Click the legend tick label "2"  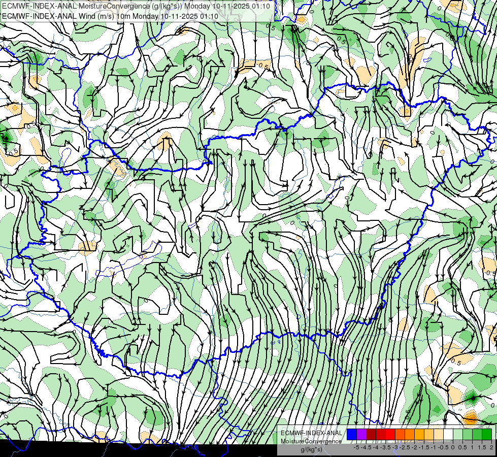491,447
